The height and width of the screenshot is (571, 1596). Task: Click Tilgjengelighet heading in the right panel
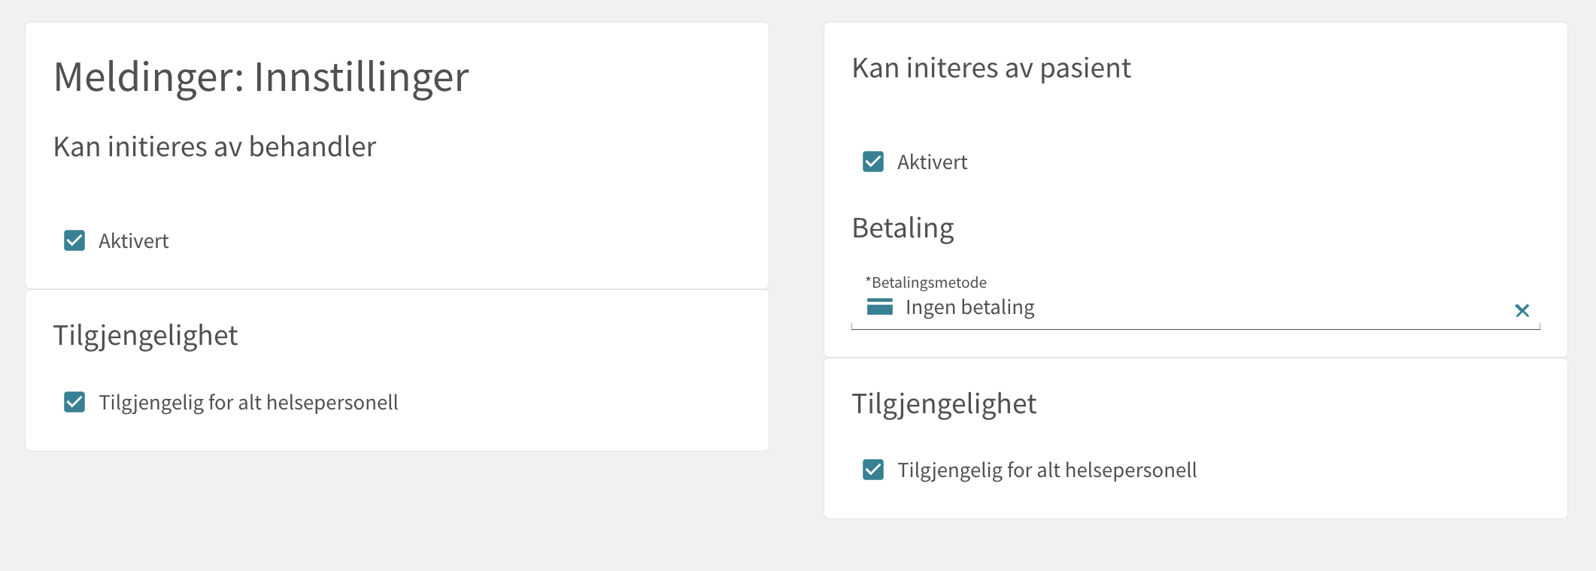click(944, 403)
